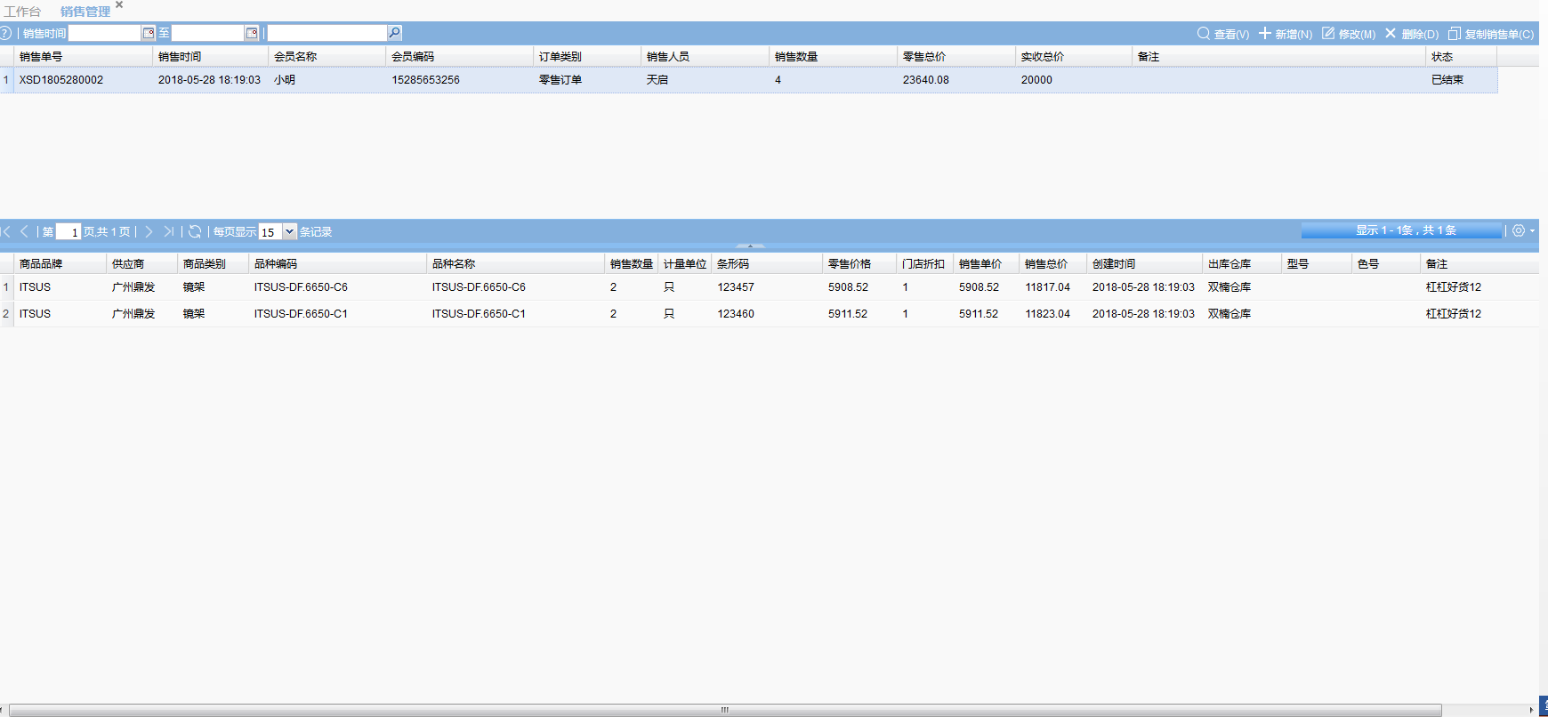Click barcode 123457
1548x717 pixels.
(736, 287)
